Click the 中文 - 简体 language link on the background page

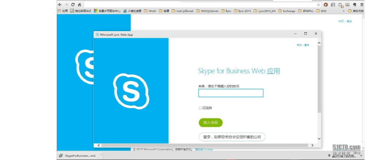(x=345, y=21)
